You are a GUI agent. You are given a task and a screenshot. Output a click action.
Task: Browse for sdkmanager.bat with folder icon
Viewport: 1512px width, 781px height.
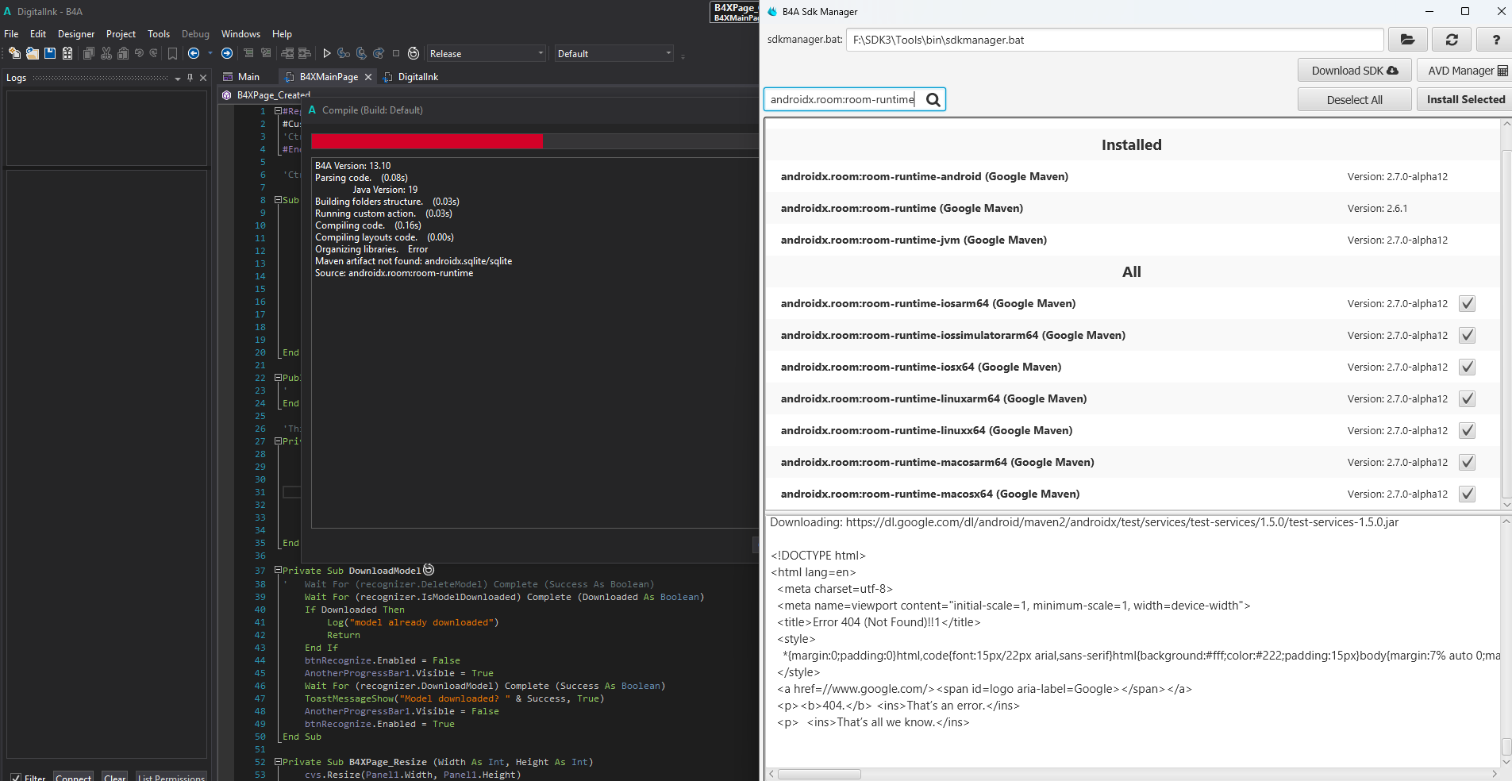click(1407, 40)
